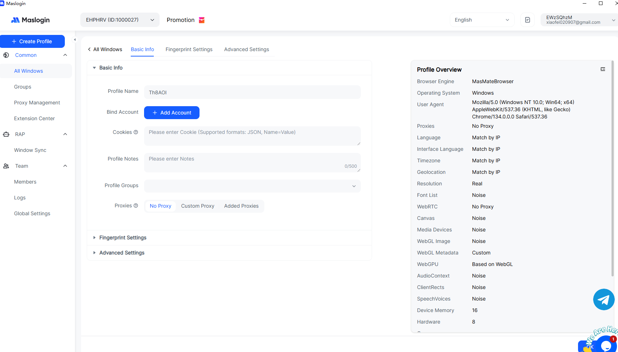
Task: Click the Promotion gift icon
Action: (x=202, y=20)
